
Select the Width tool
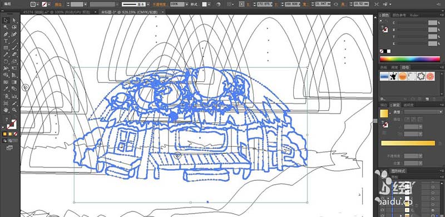[6, 68]
